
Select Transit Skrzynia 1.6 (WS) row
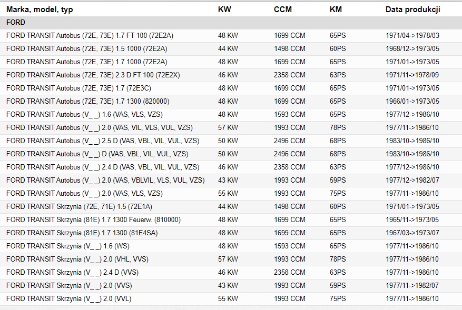tap(68, 246)
